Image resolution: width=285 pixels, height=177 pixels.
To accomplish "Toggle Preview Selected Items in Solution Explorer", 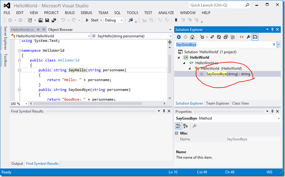I will point(255,37).
